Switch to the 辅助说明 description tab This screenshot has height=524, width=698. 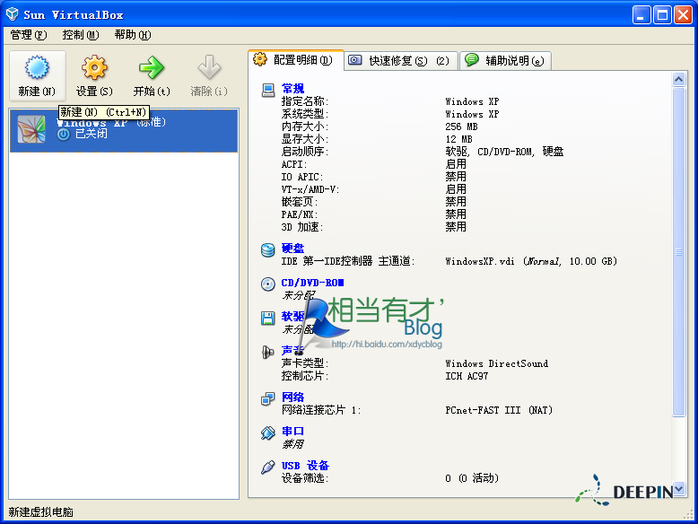[505, 61]
